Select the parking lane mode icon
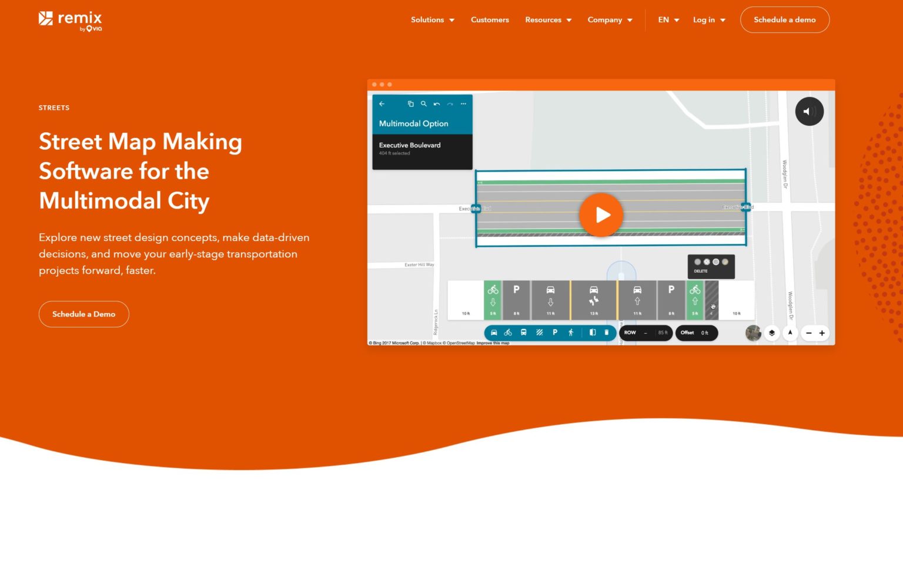The image size is (903, 564). [x=554, y=333]
